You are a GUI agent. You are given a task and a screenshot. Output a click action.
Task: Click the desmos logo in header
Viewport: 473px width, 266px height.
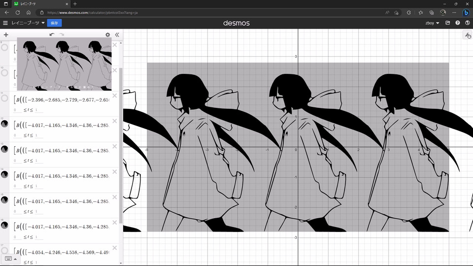(236, 23)
